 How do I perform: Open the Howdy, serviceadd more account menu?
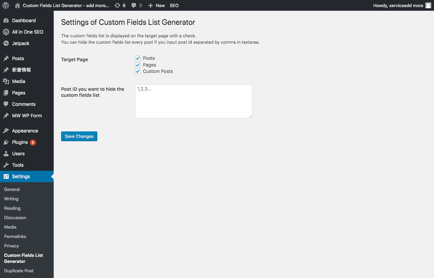(x=402, y=5)
